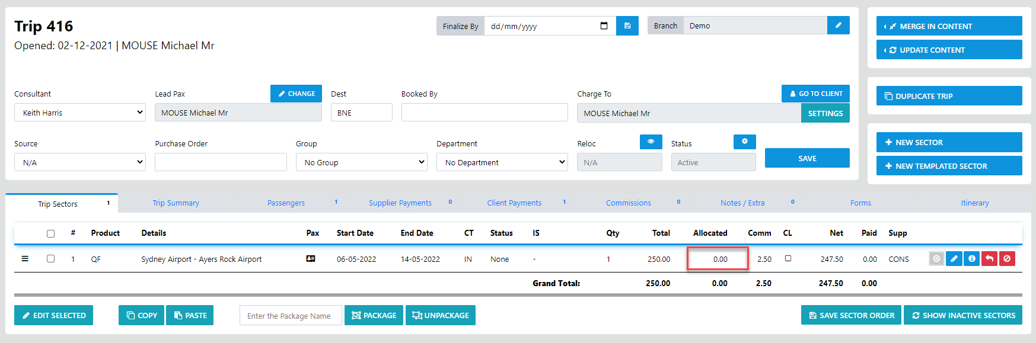Click the pencil icon to edit Branch
1036x343 pixels.
[838, 25]
